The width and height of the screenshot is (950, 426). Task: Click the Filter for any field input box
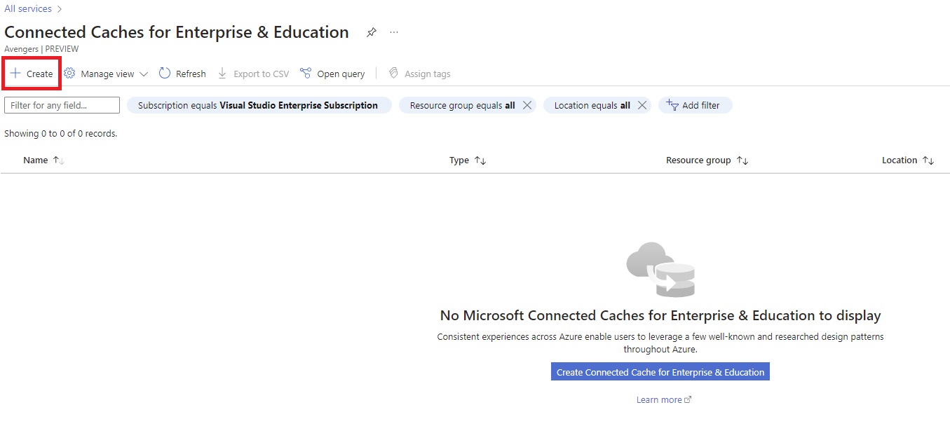[x=62, y=105]
